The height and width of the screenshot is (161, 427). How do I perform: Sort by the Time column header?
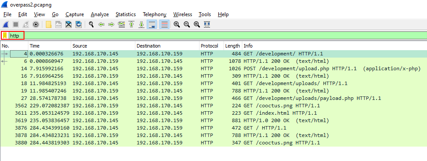point(50,46)
